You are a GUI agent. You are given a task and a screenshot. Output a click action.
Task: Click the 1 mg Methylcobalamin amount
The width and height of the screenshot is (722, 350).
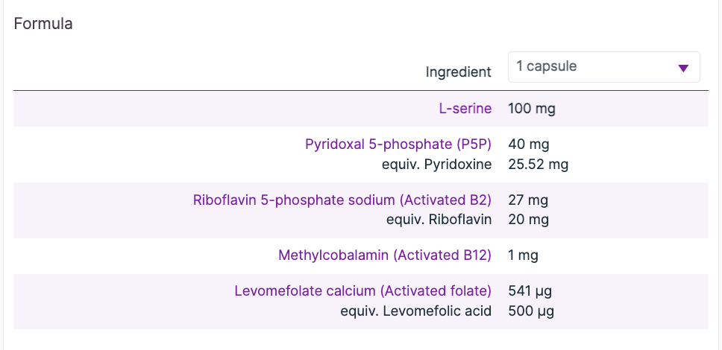click(x=523, y=255)
